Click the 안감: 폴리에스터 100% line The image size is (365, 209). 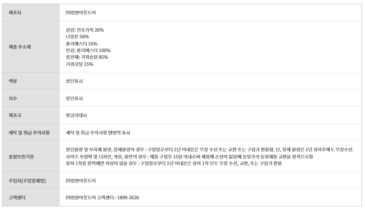click(88, 51)
